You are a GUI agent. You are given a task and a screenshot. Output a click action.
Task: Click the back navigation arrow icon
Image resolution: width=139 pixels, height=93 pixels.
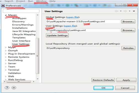pyautogui.click(x=116, y=11)
